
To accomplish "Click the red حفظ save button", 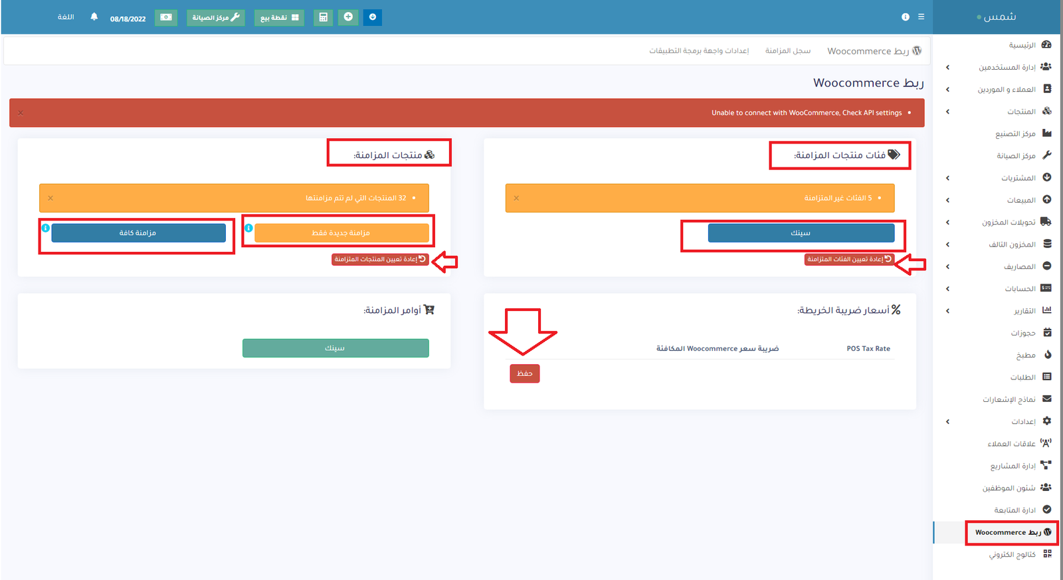I will pos(524,373).
